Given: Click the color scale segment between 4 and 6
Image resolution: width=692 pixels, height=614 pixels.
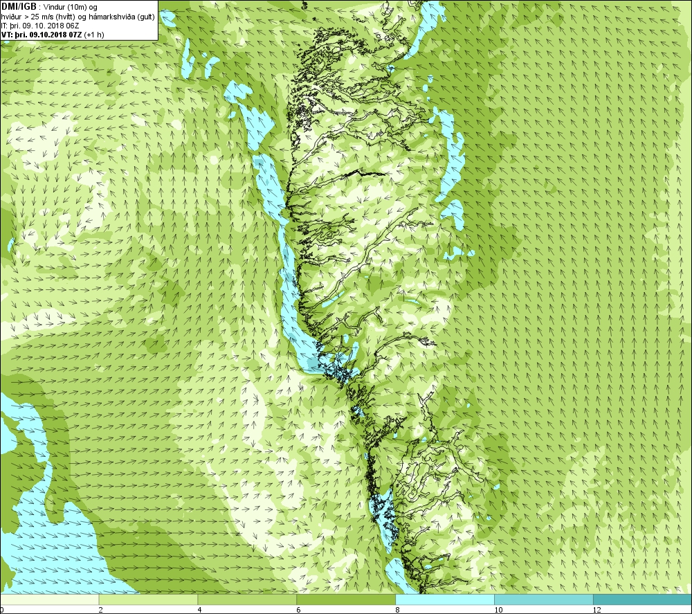Looking at the screenshot, I should (x=247, y=599).
